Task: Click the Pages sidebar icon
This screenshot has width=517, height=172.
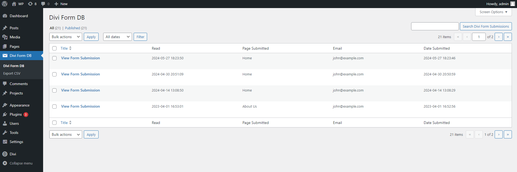Action: [x=5, y=46]
